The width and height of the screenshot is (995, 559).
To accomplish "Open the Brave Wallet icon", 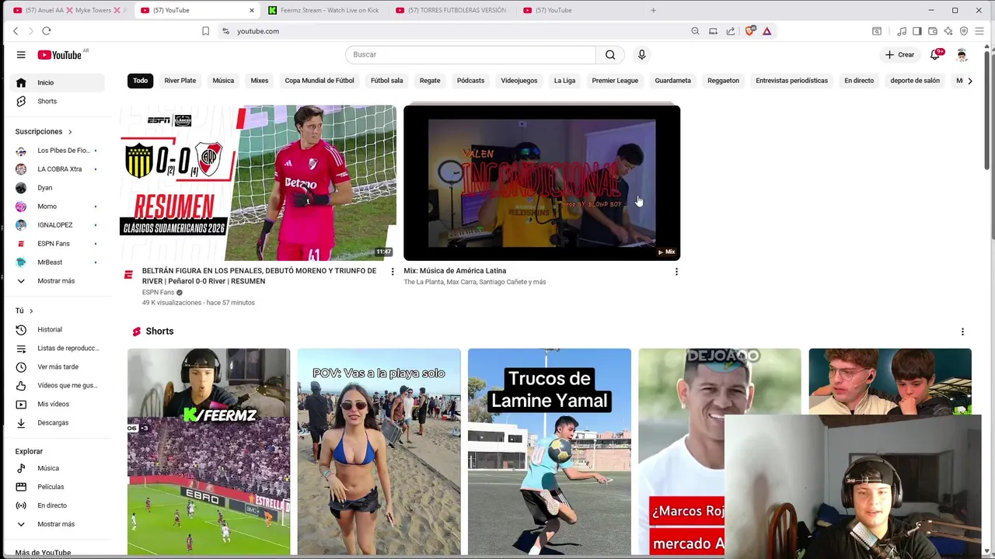I will (933, 31).
